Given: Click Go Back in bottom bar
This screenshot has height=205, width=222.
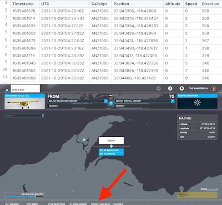Looking at the screenshot, I should click(12, 204).
